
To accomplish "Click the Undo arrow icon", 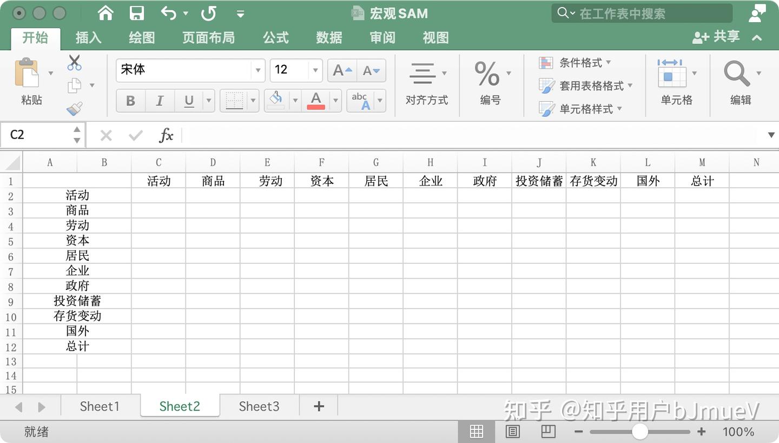I will click(168, 12).
